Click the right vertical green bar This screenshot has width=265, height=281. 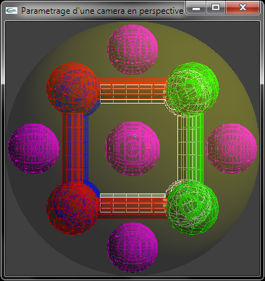pyautogui.click(x=190, y=148)
